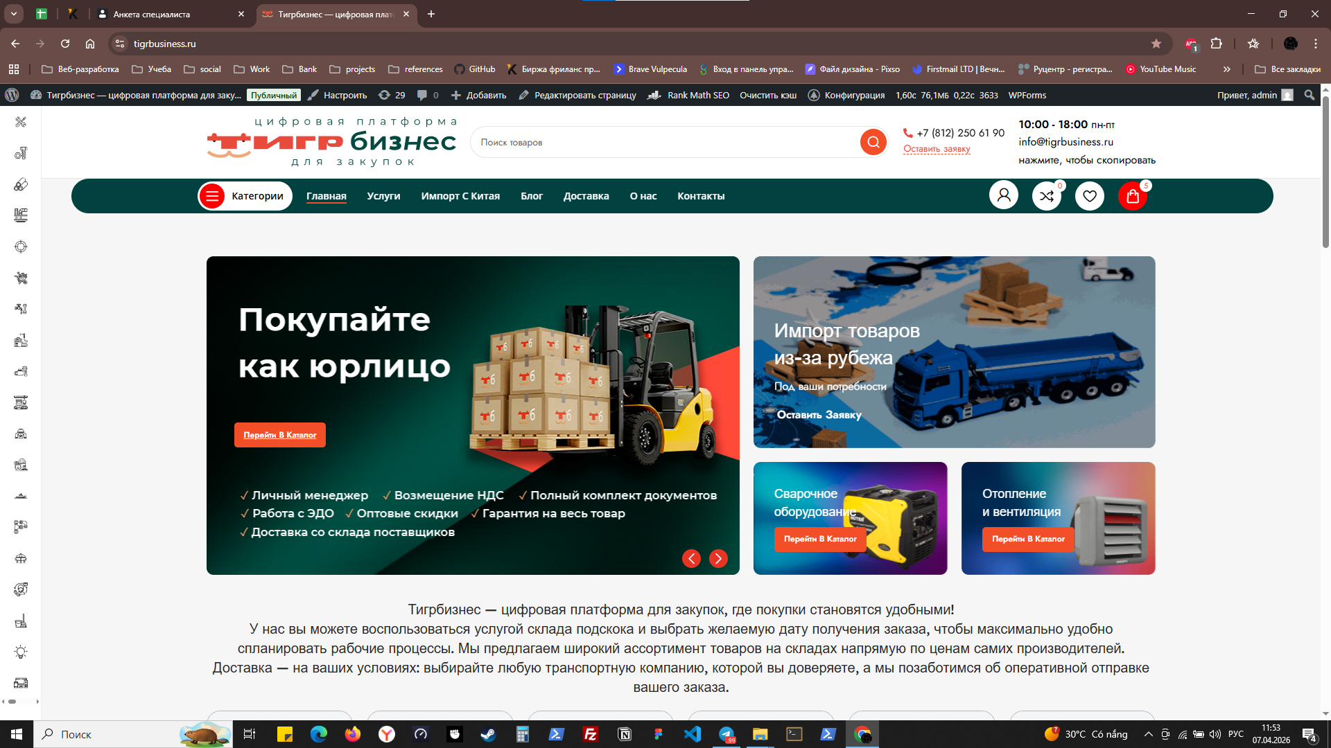Click Перейти В Каталог on main banner
The width and height of the screenshot is (1331, 748).
coord(280,435)
